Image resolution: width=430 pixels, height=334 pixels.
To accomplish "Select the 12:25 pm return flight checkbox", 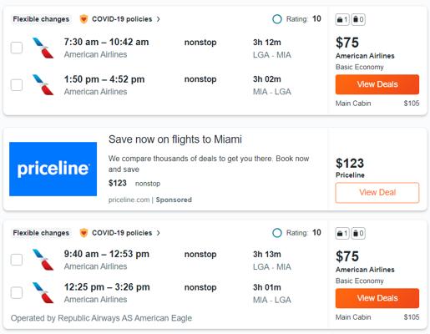I will point(17,293).
